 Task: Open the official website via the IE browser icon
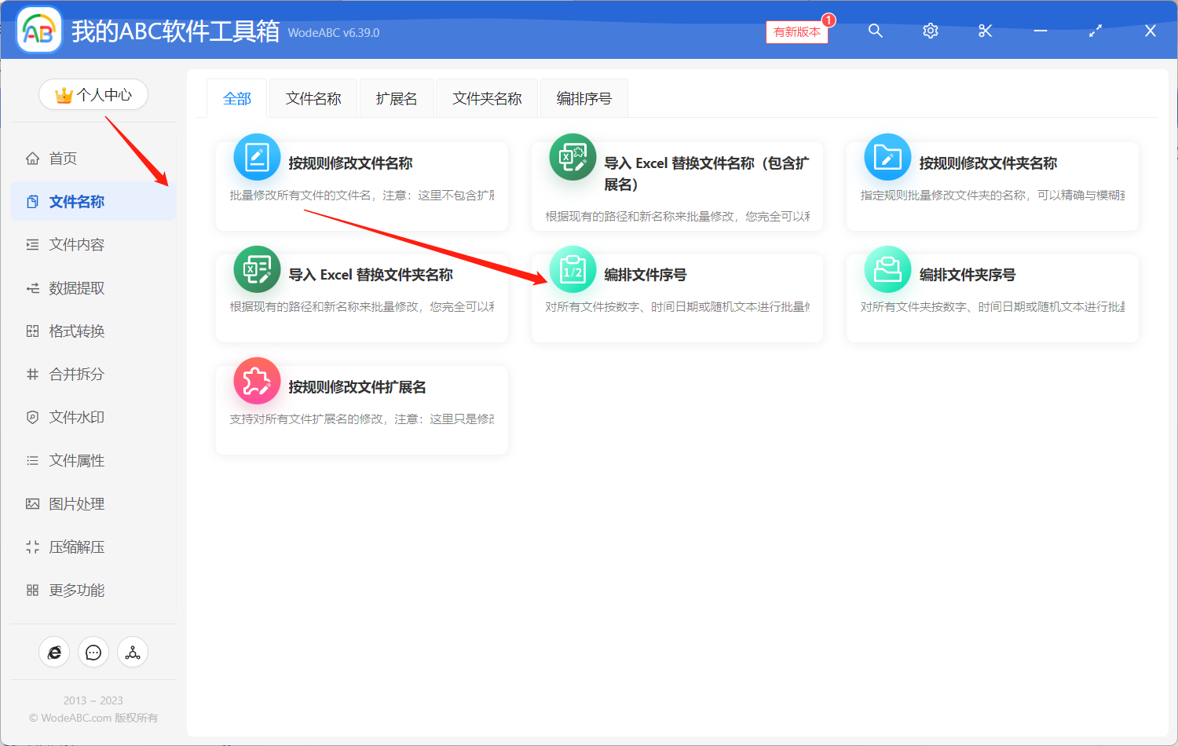coord(54,652)
